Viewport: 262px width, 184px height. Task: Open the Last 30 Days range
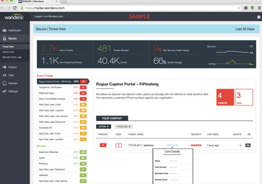[245, 29]
